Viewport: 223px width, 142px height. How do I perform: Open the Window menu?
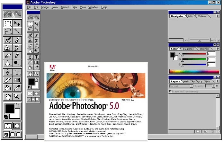coord(93,7)
